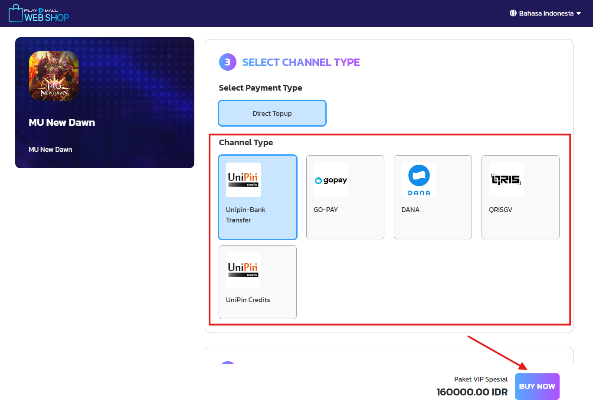
Task: Click the Select Payment Type label
Action: click(x=260, y=88)
